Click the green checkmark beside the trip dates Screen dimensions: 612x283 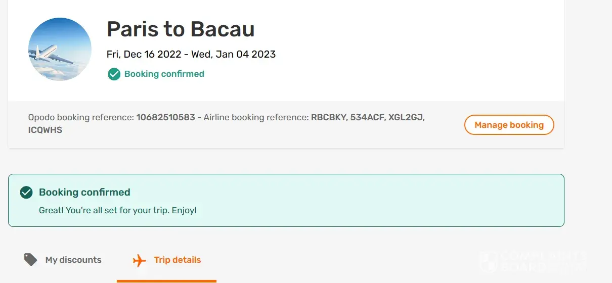(114, 74)
